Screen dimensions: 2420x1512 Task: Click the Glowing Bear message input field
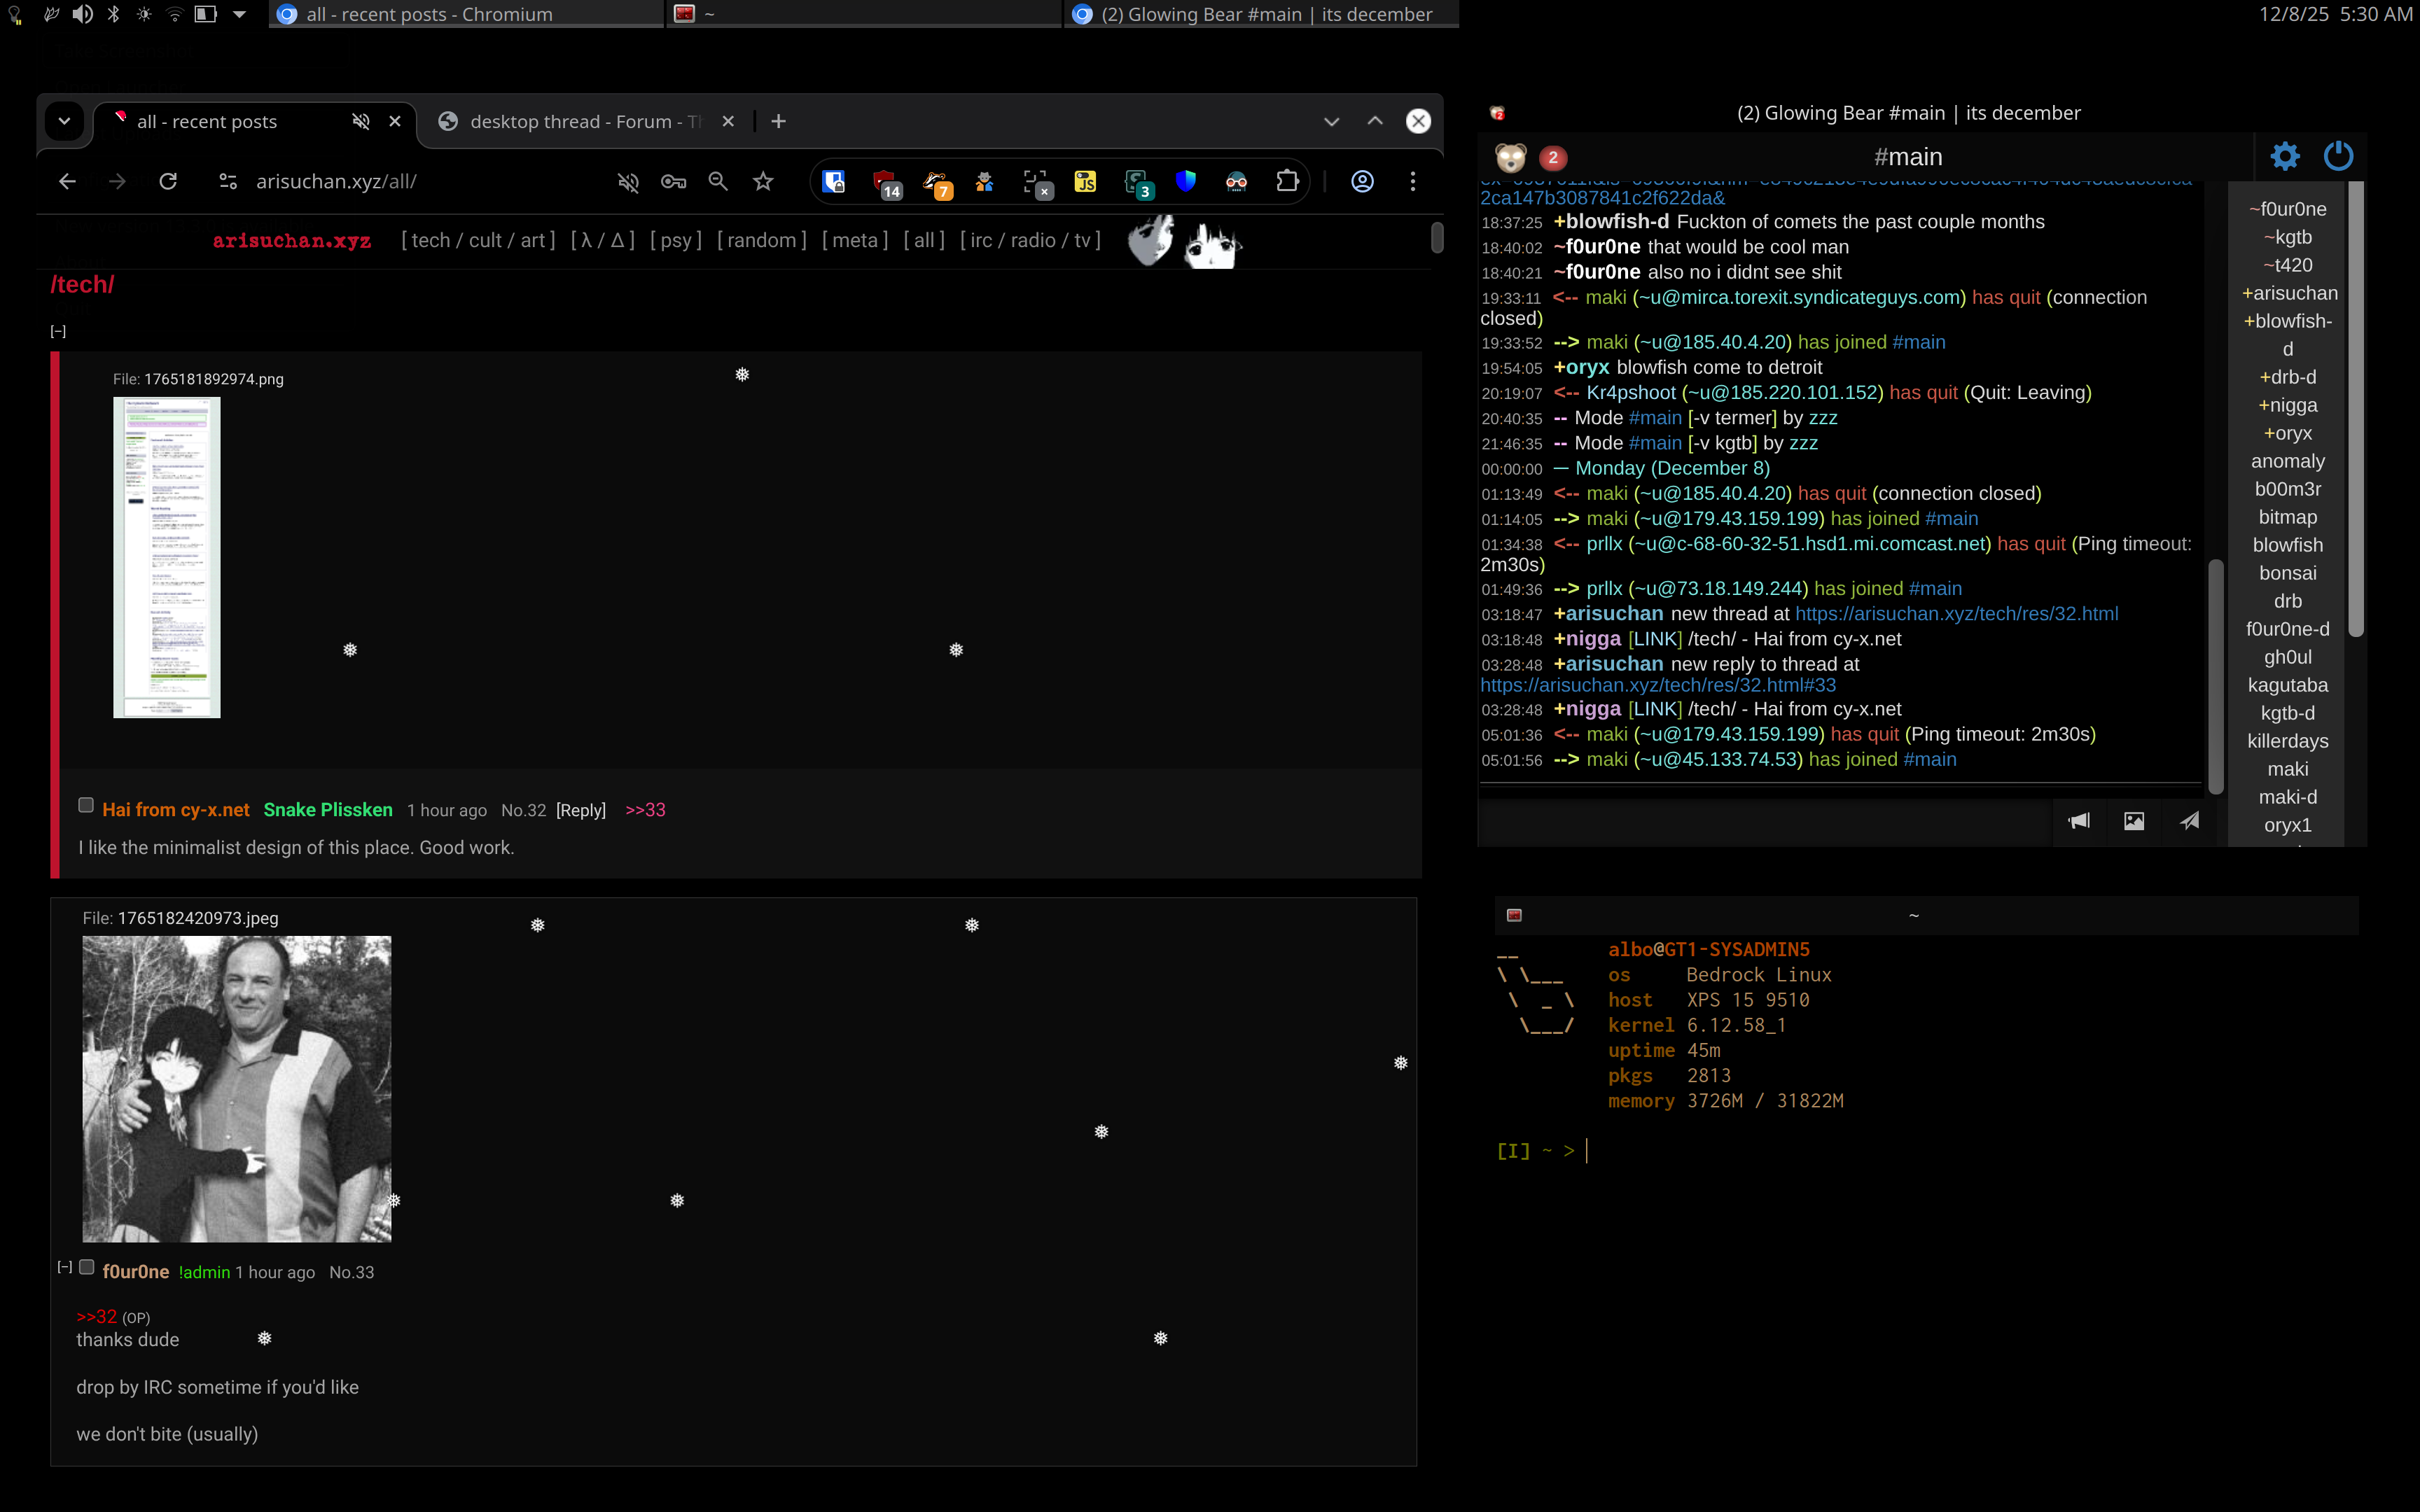[x=1764, y=821]
